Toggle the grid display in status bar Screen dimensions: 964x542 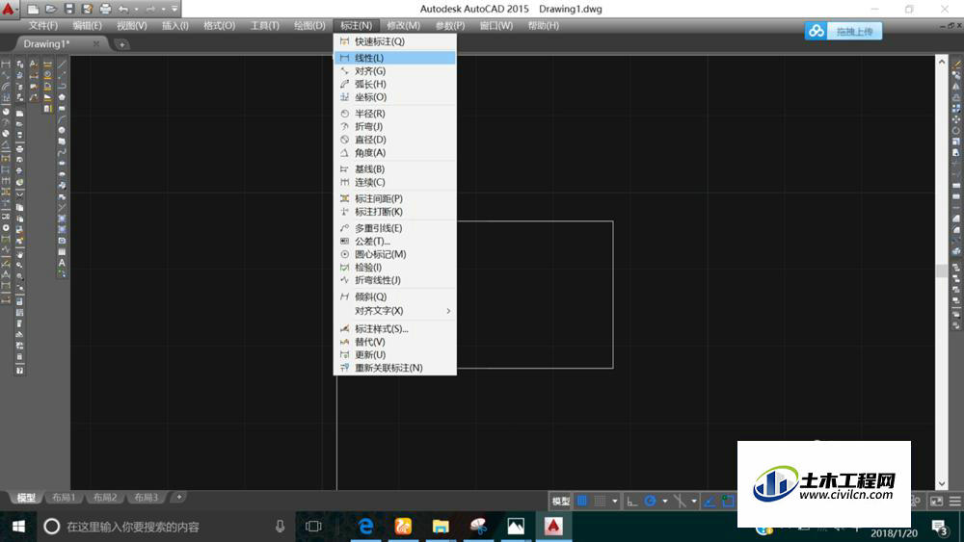coord(582,502)
